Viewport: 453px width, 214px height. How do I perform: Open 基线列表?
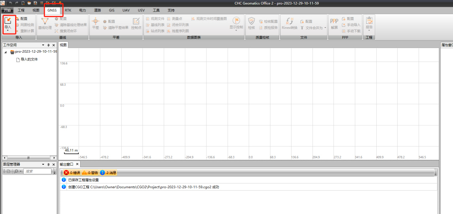tap(155, 25)
